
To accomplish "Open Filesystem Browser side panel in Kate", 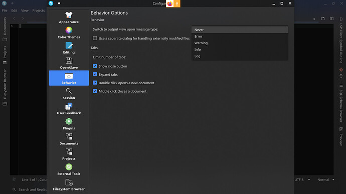I will 5,87.
